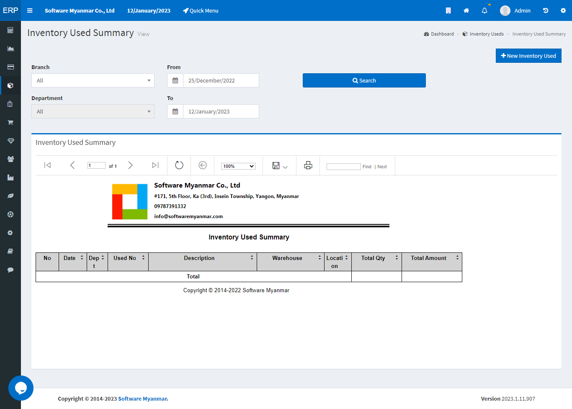Open the soccer ball sidebar icon

pyautogui.click(x=10, y=214)
